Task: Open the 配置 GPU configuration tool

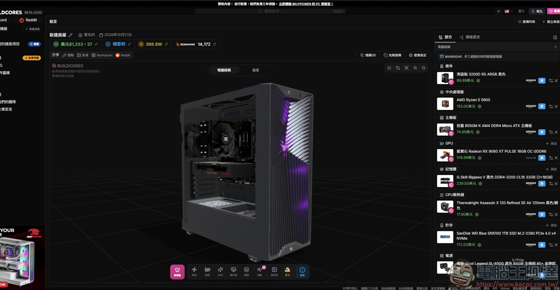Action: 208,271
